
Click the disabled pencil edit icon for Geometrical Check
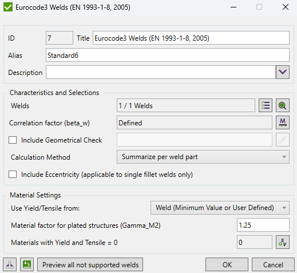283,140
